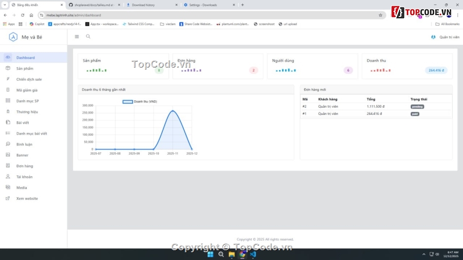Click the Xem website external link icon
Screen dimensions: 463x260
pos(8,198)
